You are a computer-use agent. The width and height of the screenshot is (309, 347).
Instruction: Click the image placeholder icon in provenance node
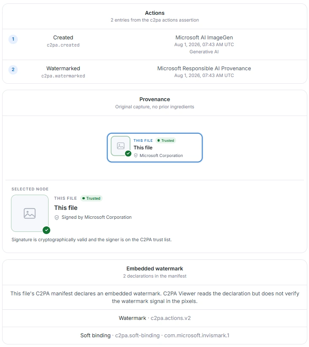(x=121, y=146)
